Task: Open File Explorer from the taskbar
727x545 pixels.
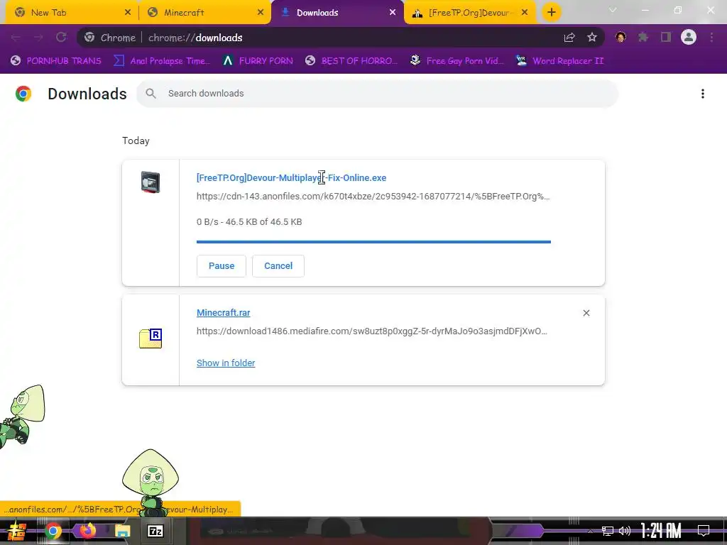Action: [x=122, y=531]
